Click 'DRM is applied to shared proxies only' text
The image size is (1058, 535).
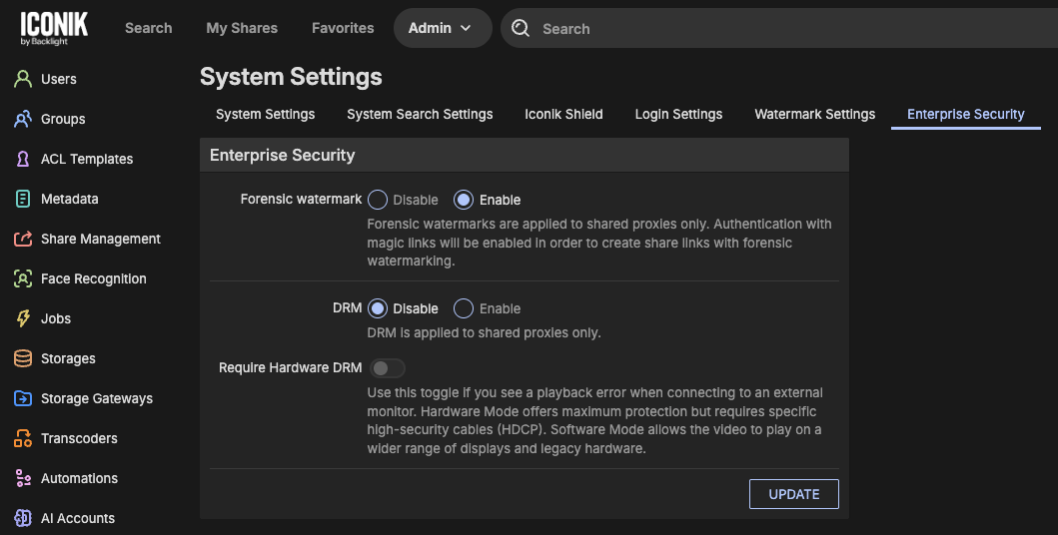click(484, 332)
